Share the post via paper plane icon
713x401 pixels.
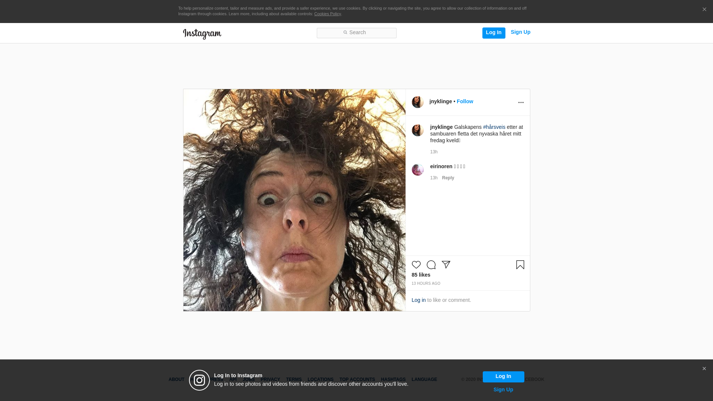tap(446, 265)
